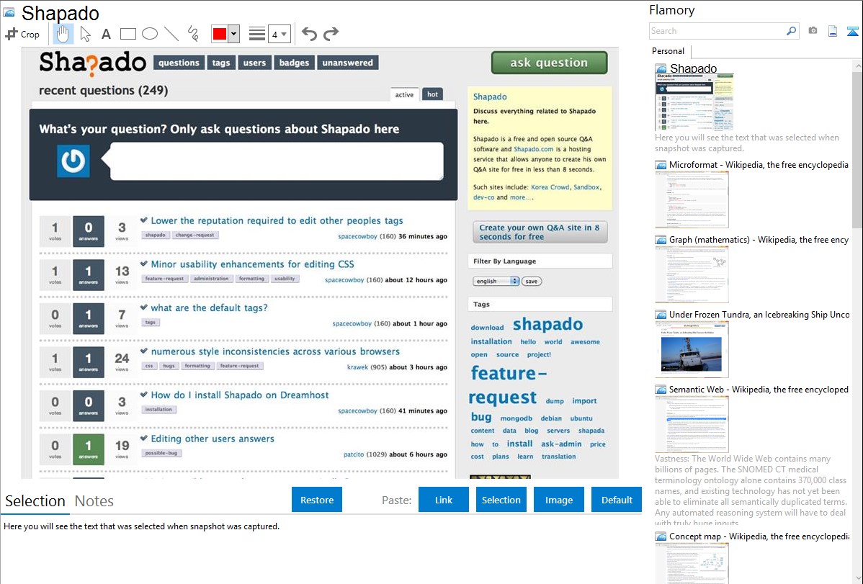Open the tags nav tab
This screenshot has width=863, height=584.
point(221,63)
